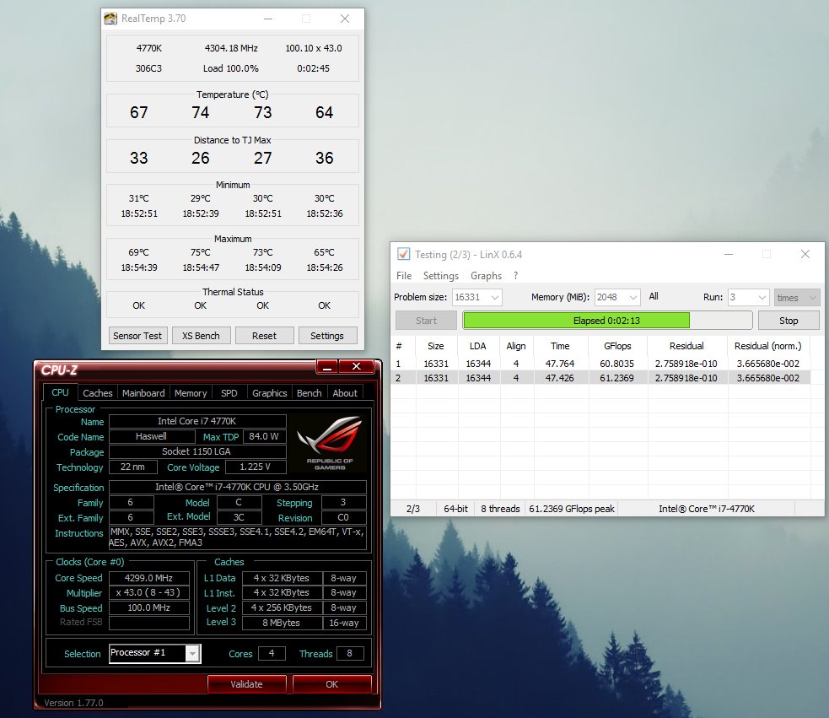
Task: Click the OK button in CPU-Z
Action: (332, 684)
